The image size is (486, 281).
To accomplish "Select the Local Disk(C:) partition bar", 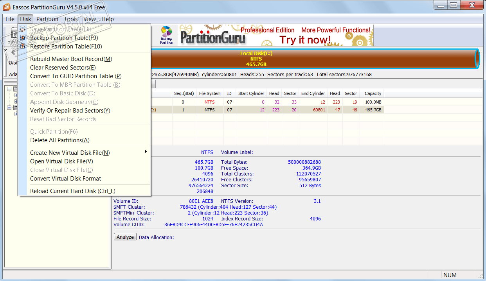I will click(x=256, y=59).
